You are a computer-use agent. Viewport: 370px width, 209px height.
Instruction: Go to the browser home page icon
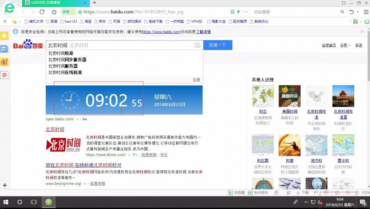(54, 12)
